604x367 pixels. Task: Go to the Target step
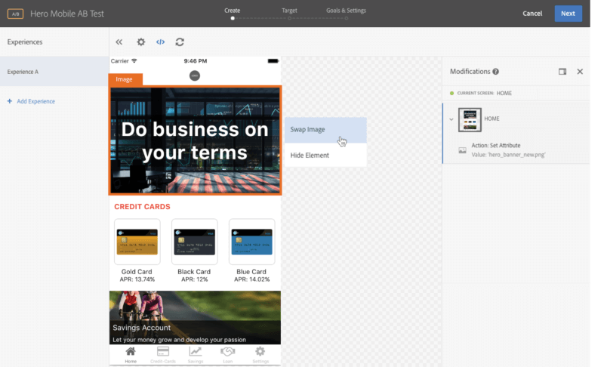[289, 11]
